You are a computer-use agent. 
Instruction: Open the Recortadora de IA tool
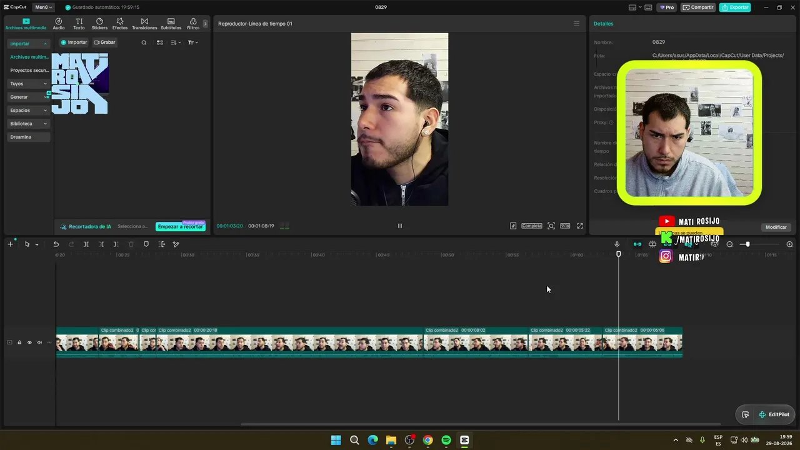[x=86, y=226]
